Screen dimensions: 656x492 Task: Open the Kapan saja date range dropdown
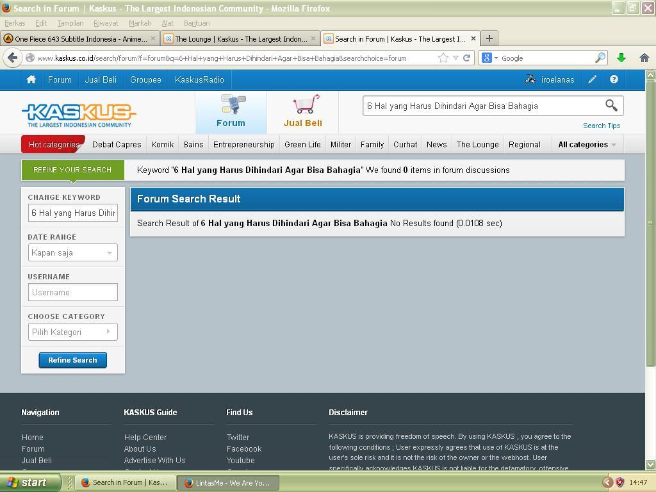pos(73,252)
